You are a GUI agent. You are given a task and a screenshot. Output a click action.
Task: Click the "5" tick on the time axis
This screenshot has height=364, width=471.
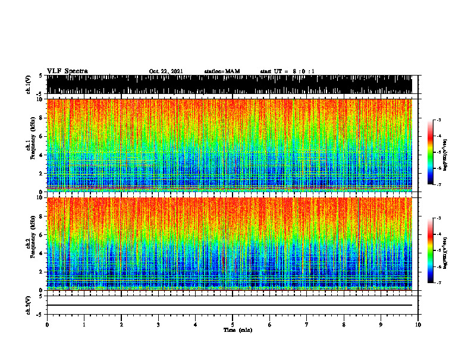[233, 325]
